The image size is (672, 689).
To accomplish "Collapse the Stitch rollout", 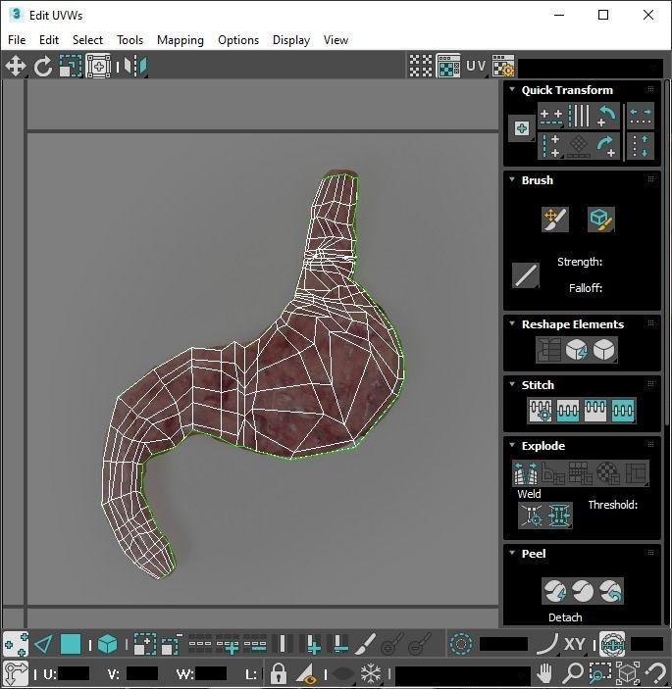I will pos(512,384).
